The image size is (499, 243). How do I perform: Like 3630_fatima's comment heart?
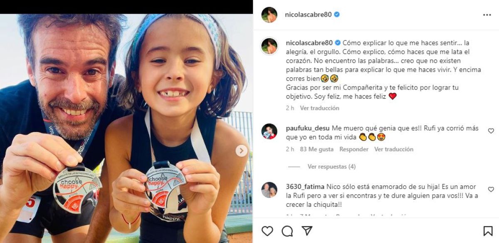[491, 189]
